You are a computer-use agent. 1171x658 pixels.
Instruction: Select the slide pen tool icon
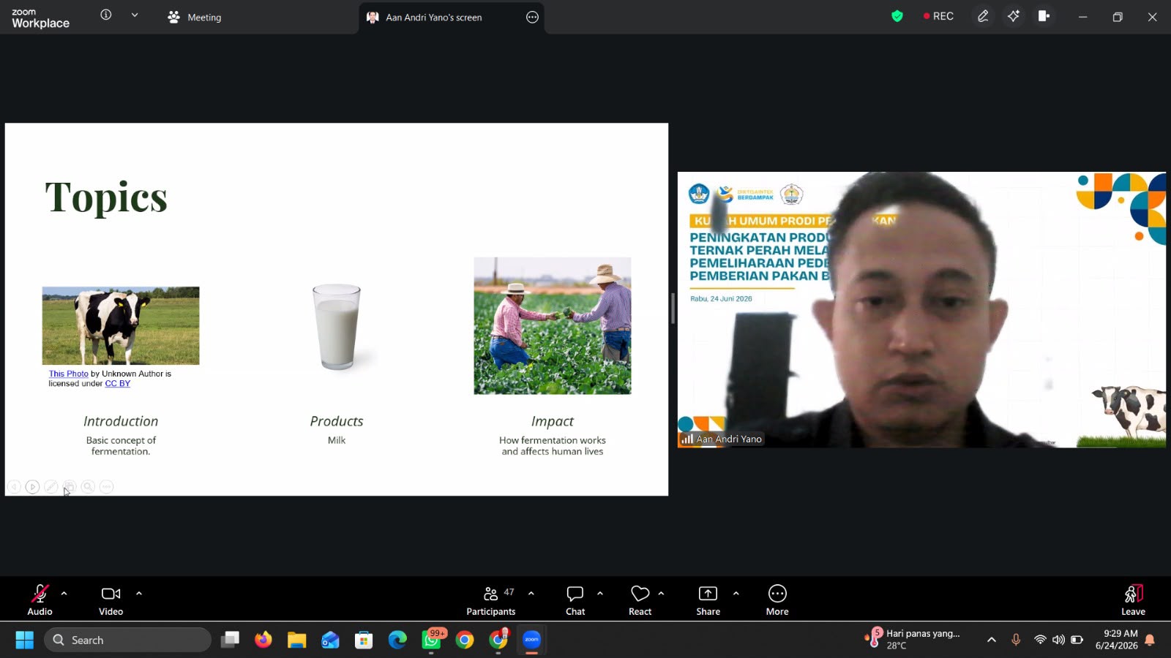tap(51, 487)
